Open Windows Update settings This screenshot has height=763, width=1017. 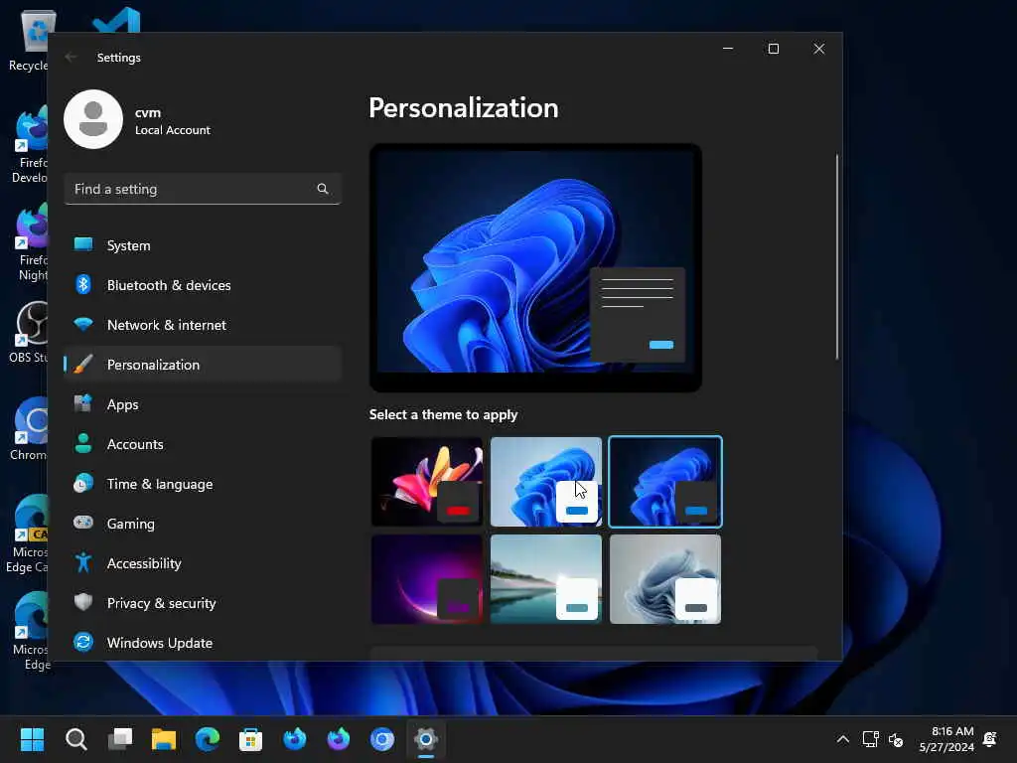[203, 643]
